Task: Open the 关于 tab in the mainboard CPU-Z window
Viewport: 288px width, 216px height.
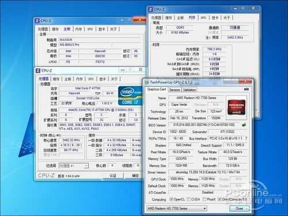Action: (x=113, y=29)
